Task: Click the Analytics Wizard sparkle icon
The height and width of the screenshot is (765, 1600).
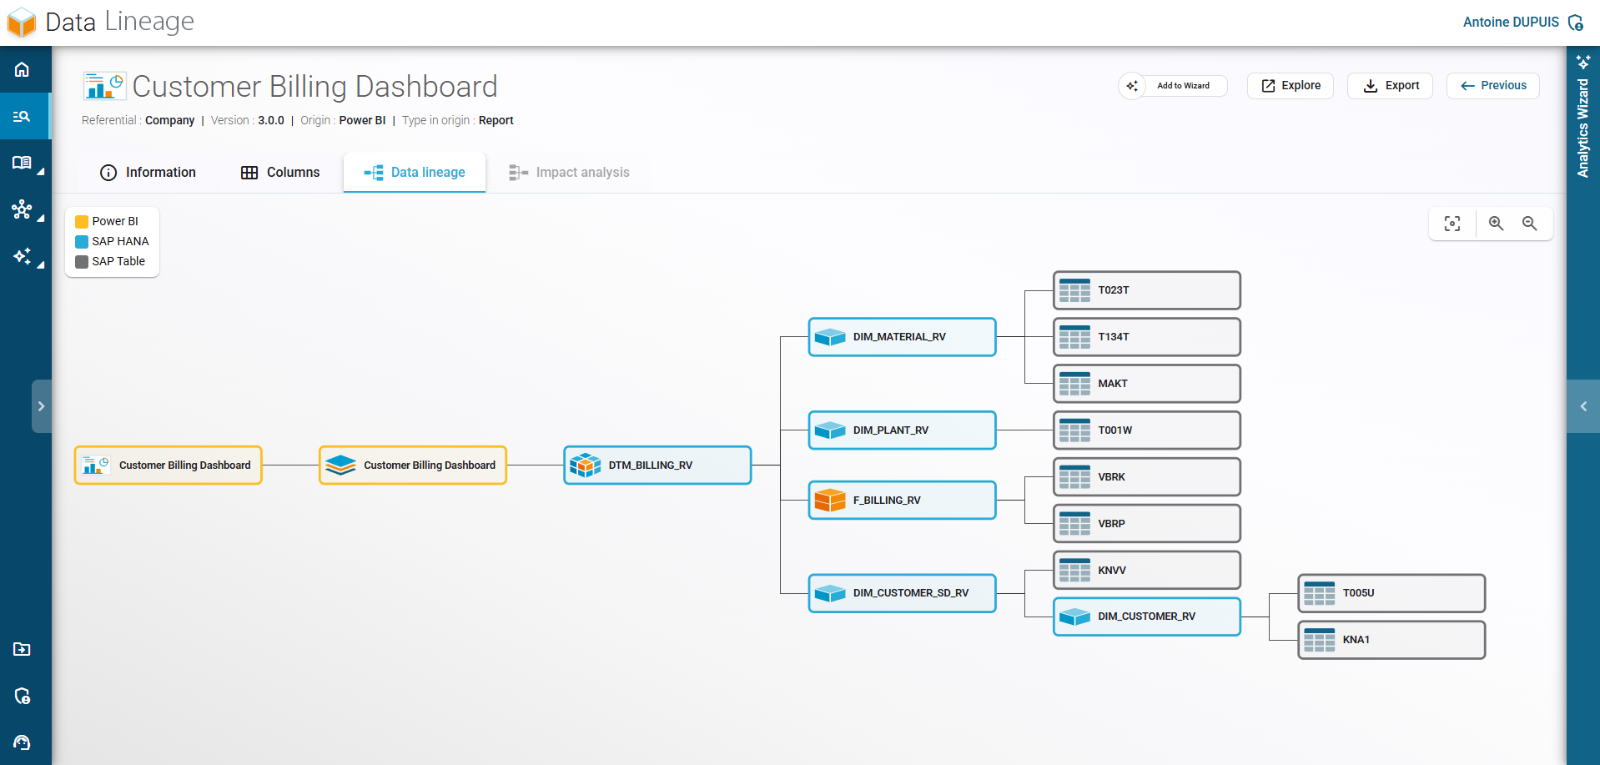Action: pos(1583,63)
